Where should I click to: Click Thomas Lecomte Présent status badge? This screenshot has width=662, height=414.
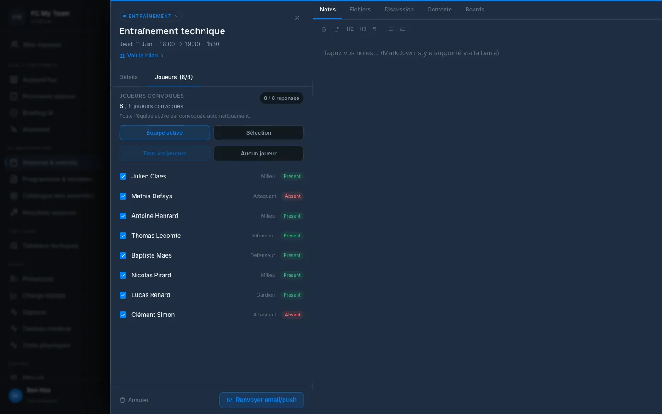pos(292,236)
